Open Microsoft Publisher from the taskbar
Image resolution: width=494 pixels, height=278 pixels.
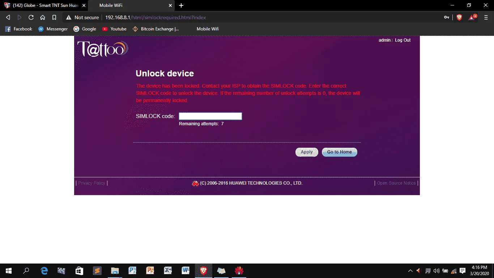click(132, 271)
